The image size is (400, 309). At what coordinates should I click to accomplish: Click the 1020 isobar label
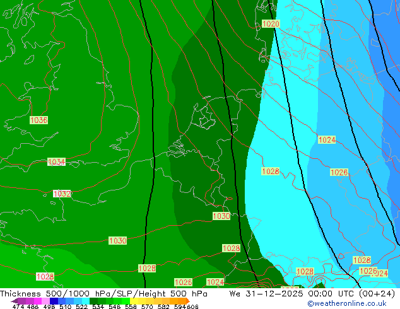click(x=271, y=24)
